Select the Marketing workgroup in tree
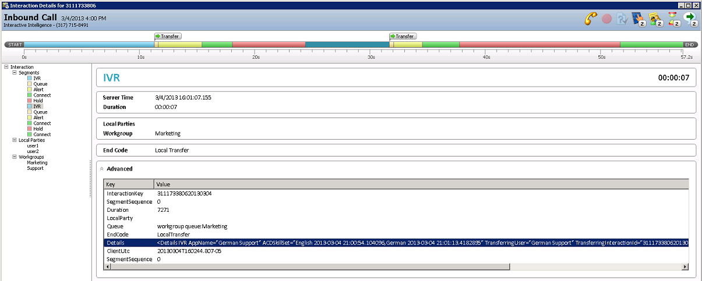This screenshot has height=281, width=702. 37,163
